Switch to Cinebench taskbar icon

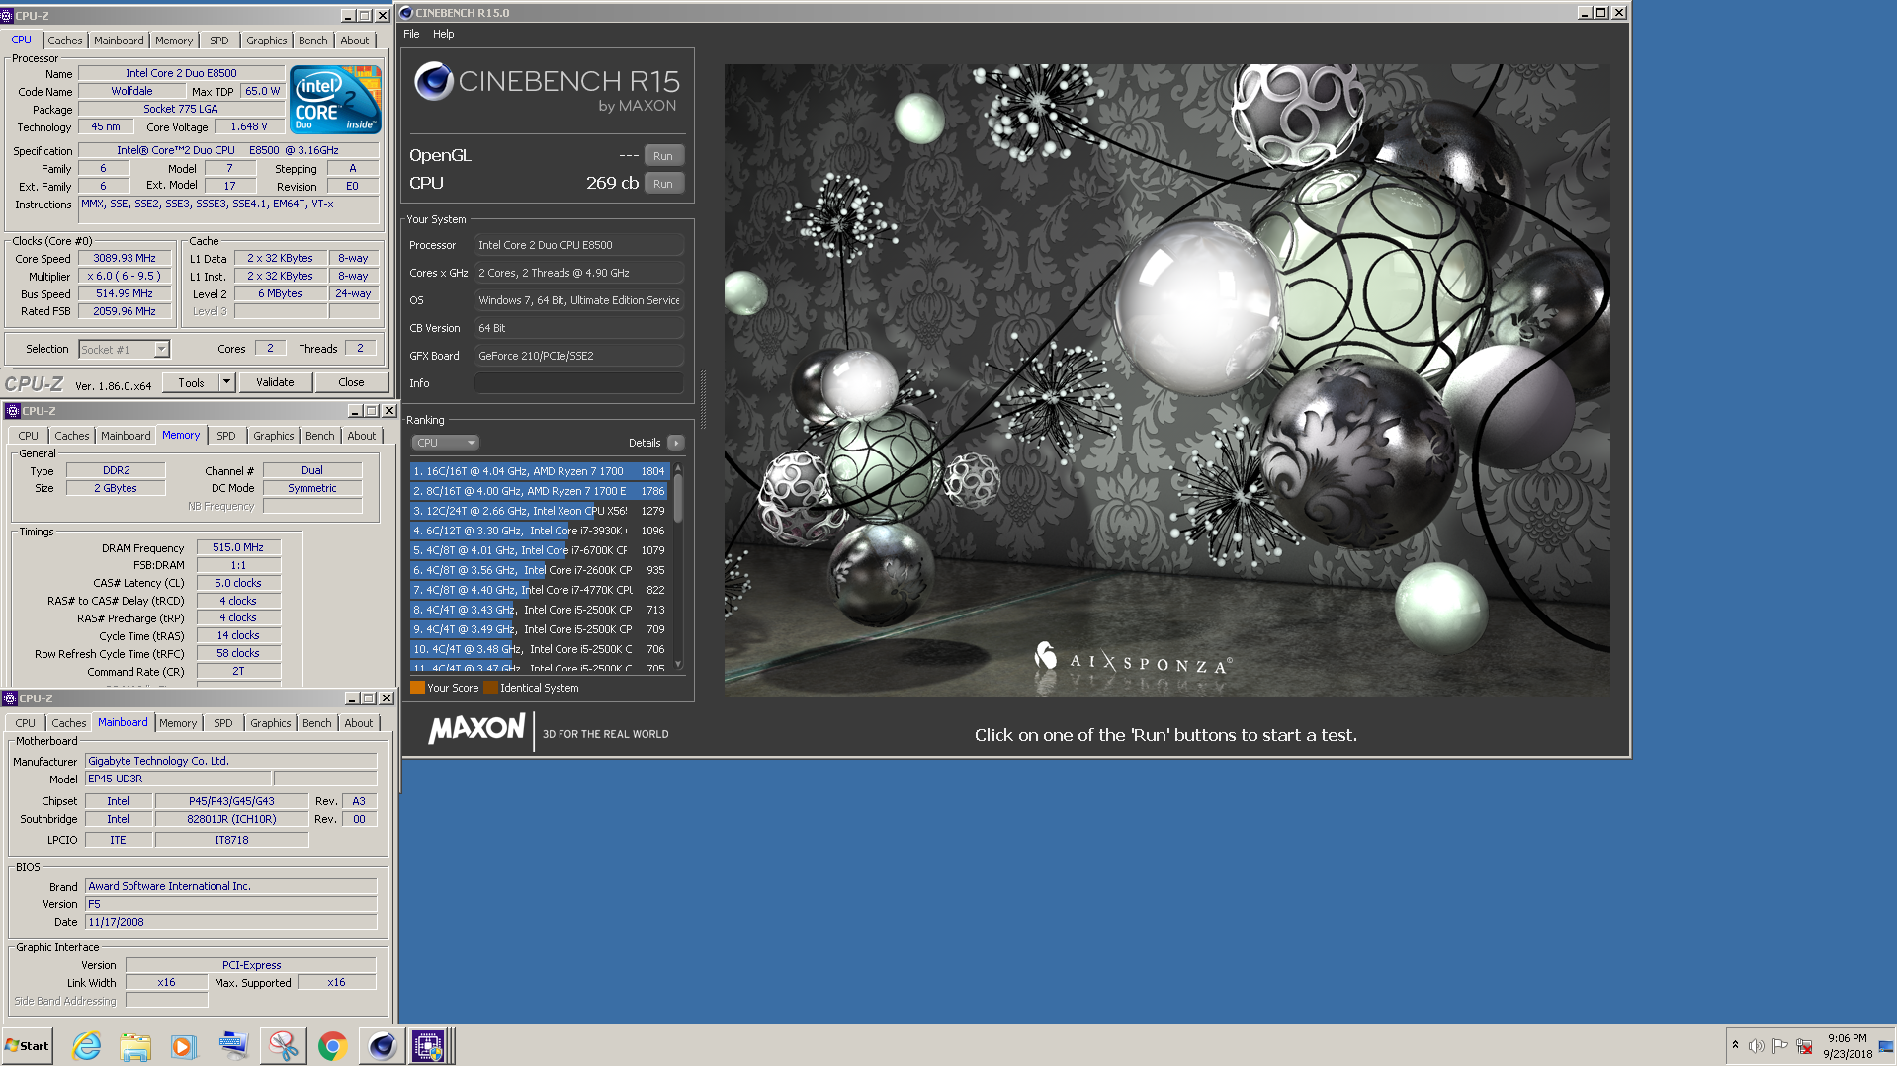click(x=382, y=1045)
